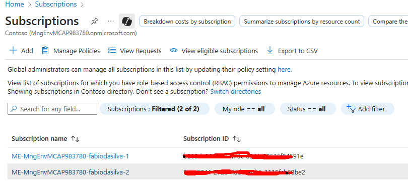This screenshot has height=188, width=408.
Task: Open the Switch directories link
Action: [236, 91]
